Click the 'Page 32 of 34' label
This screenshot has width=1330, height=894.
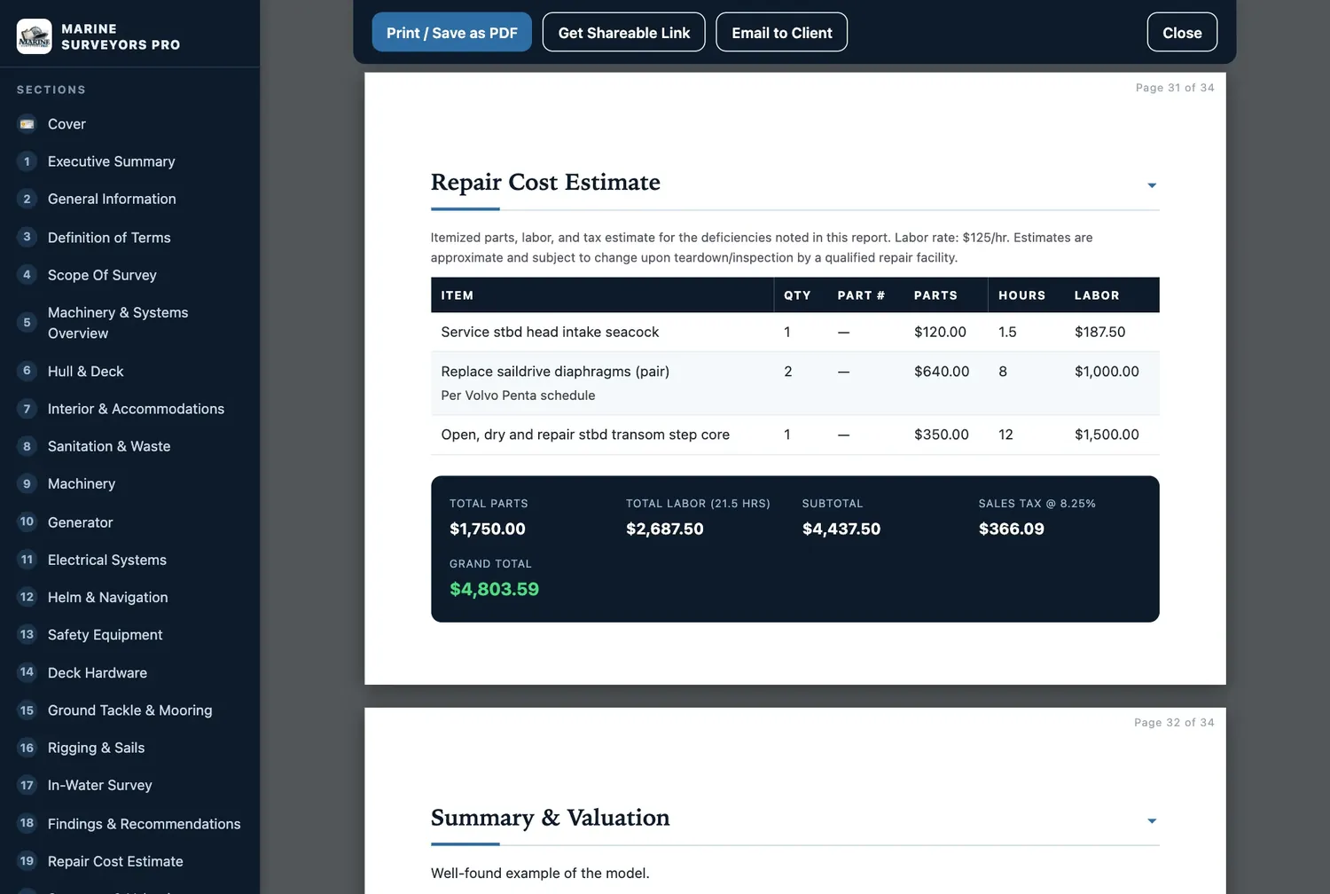click(1174, 723)
